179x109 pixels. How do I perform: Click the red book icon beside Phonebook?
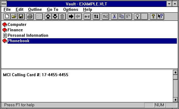click(5, 41)
